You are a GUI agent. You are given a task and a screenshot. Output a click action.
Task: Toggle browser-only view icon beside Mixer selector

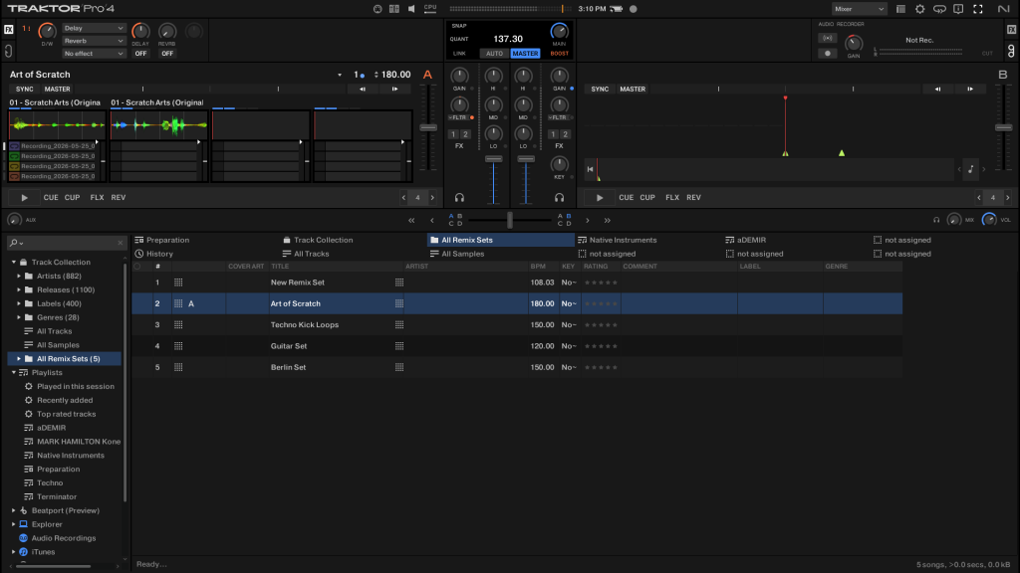pos(900,9)
